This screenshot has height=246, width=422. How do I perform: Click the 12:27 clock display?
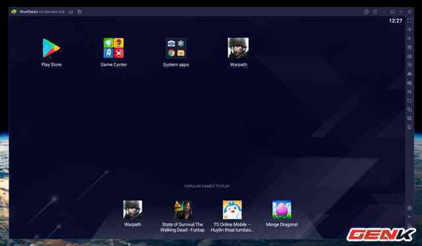click(396, 20)
